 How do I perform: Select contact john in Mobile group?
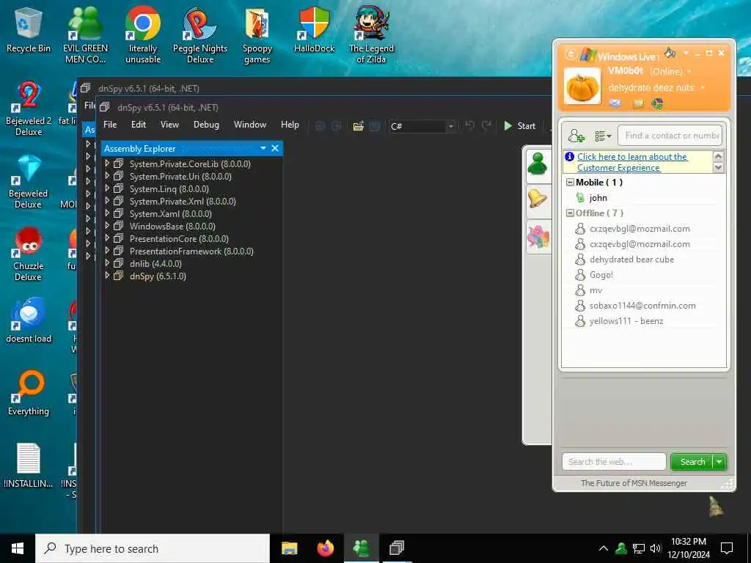pos(598,198)
